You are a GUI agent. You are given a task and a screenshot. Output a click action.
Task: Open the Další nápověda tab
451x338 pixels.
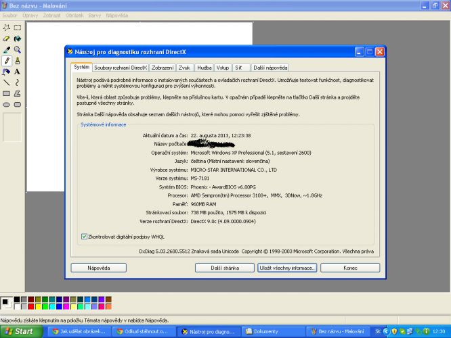tap(270, 68)
